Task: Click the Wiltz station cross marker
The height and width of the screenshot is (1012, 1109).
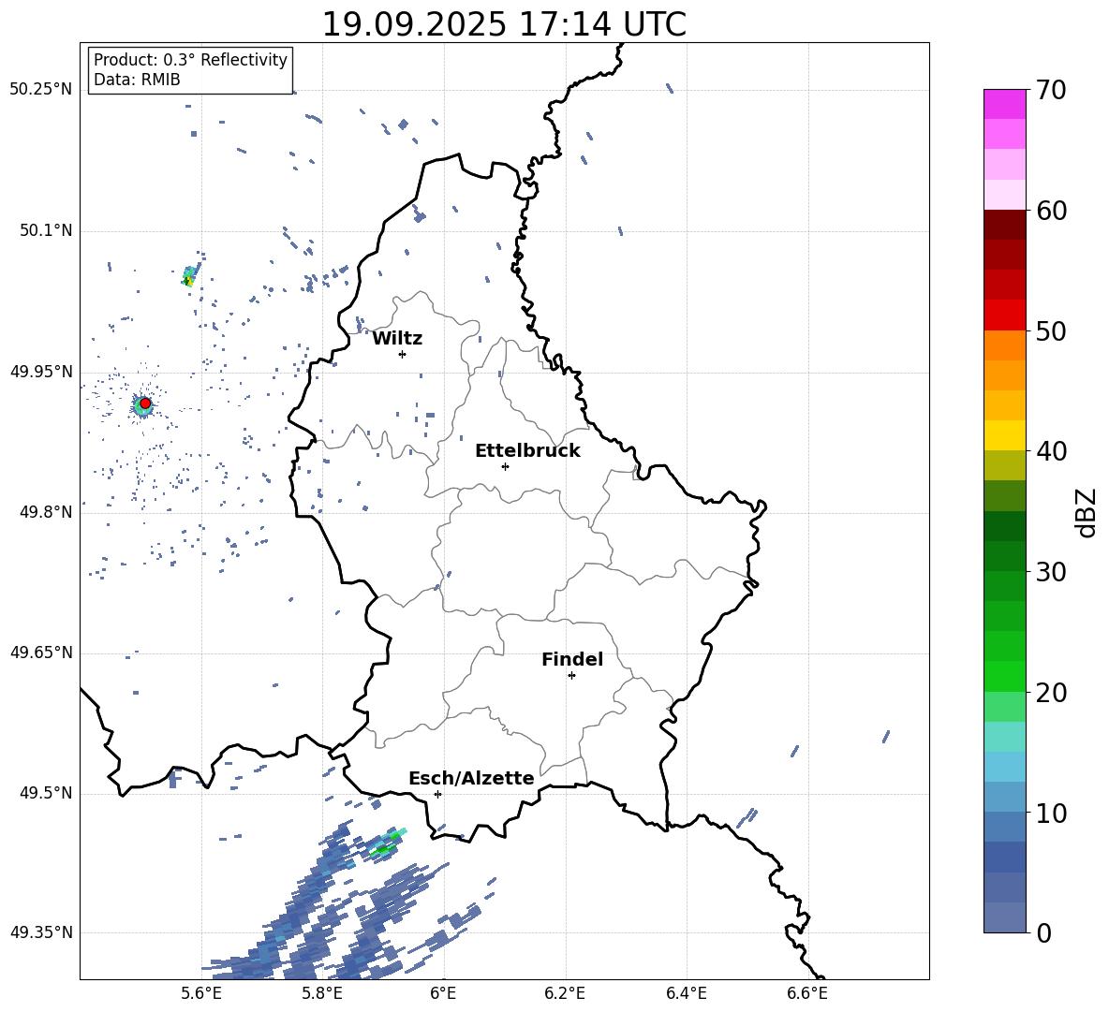Action: [x=403, y=354]
